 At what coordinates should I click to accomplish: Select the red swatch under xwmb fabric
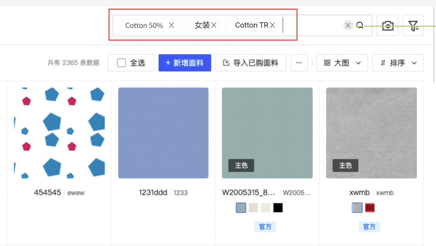(370, 208)
